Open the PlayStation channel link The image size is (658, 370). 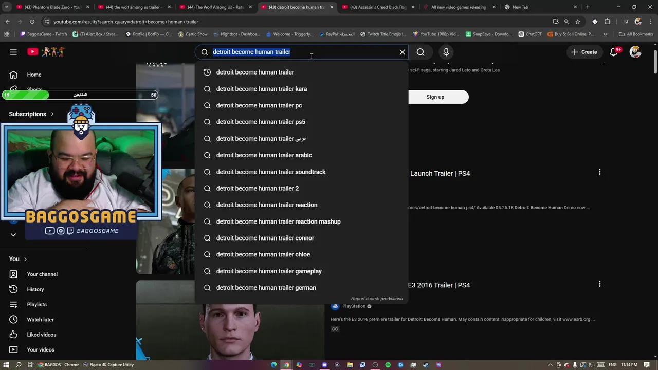click(354, 306)
